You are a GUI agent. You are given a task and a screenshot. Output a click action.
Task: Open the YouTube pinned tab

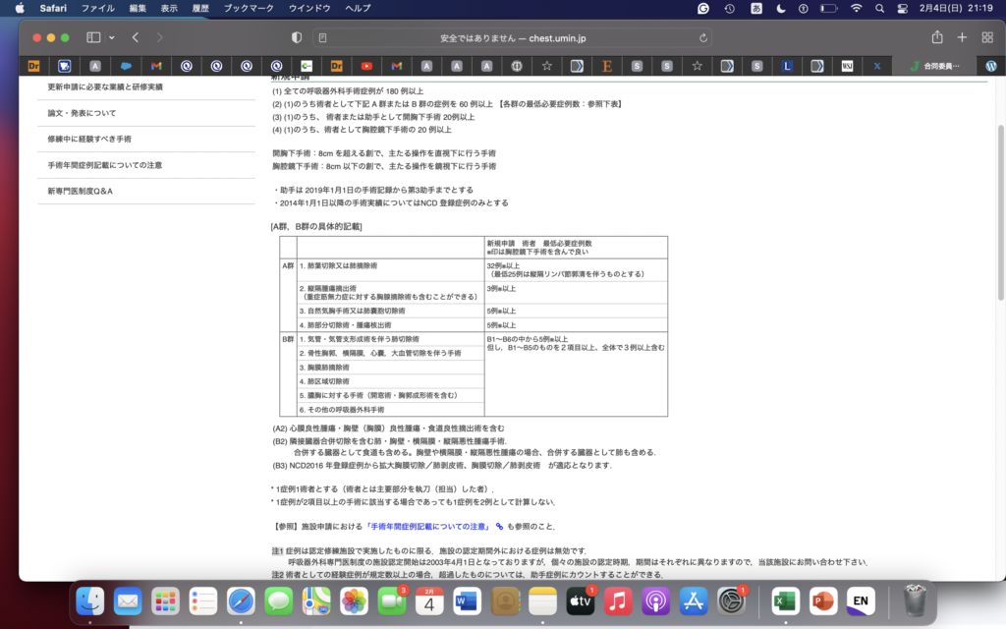366,66
